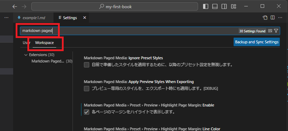Viewport: 288px width, 131px height.
Task: Enable Apply Preview Styles When Exporting
Action: click(86, 89)
